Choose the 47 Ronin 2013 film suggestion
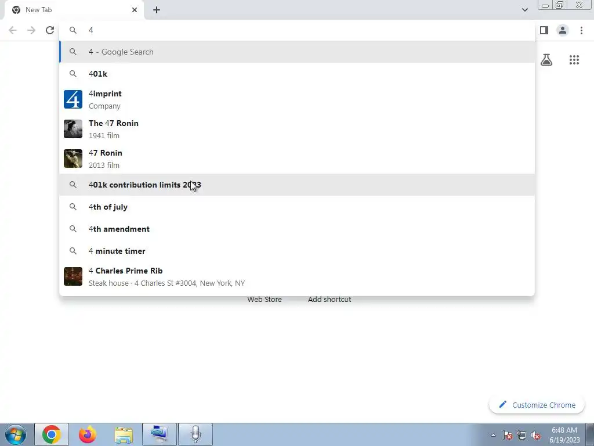 pos(297,159)
